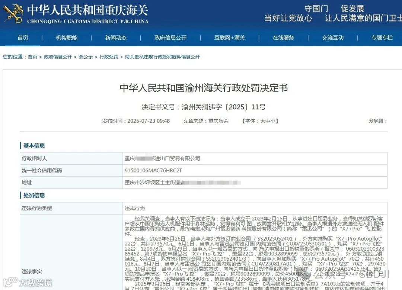
Task: Click the Chongqing Customs emblem logo
Action: pos(13,14)
